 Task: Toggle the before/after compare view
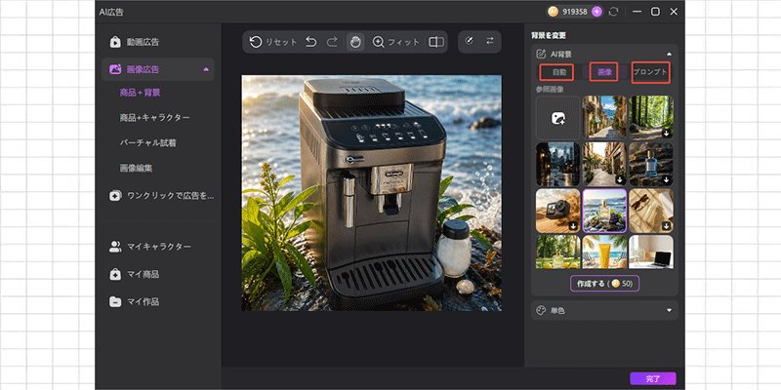435,42
